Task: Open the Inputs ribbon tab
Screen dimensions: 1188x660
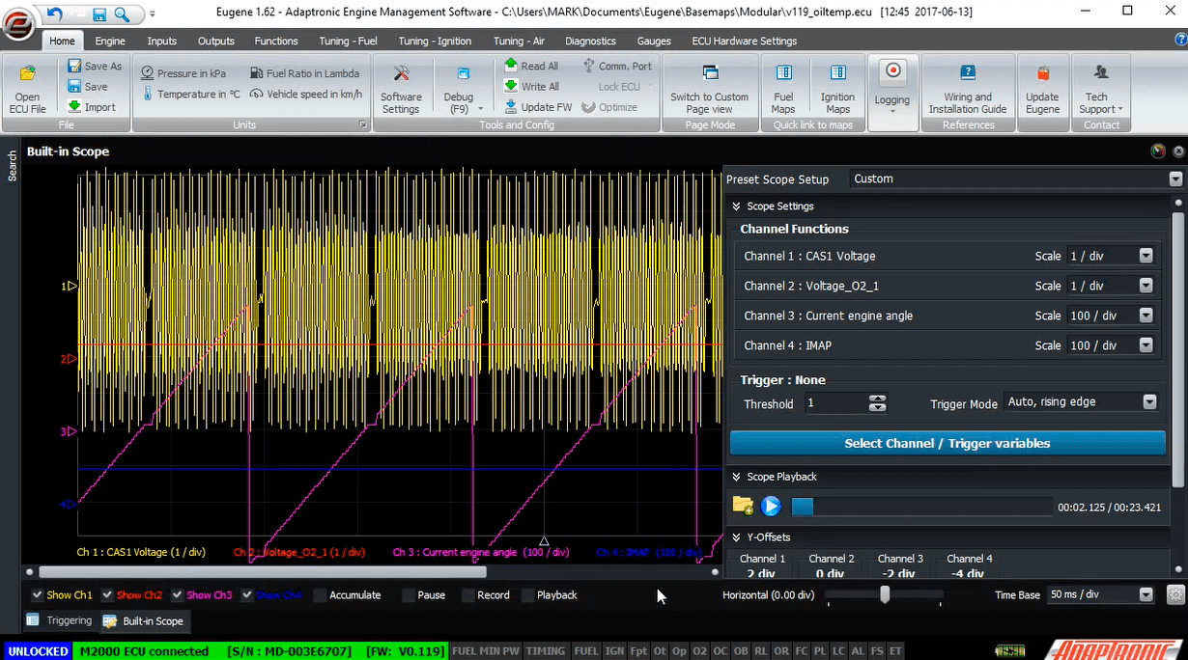Action: point(161,41)
